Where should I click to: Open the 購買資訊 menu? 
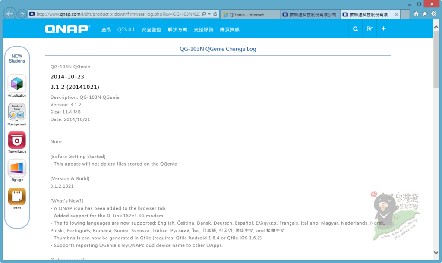click(230, 30)
